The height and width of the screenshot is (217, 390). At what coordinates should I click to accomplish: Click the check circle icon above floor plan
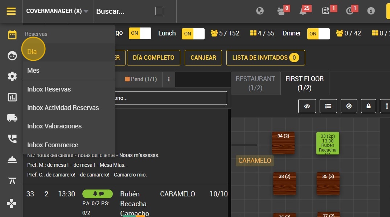click(349, 106)
